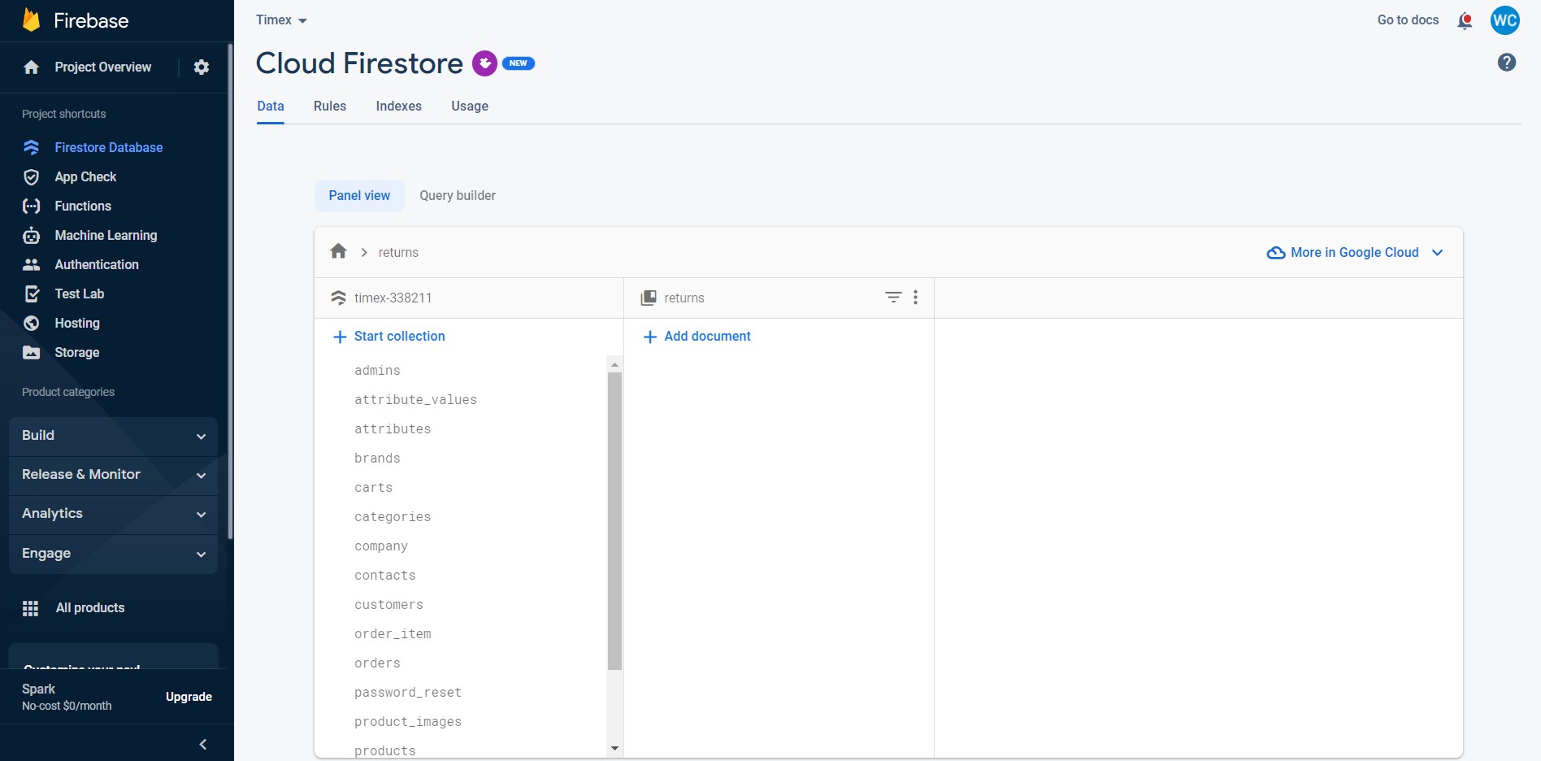
Task: Click the NEW badge beside Cloud Firestore
Action: (x=519, y=63)
